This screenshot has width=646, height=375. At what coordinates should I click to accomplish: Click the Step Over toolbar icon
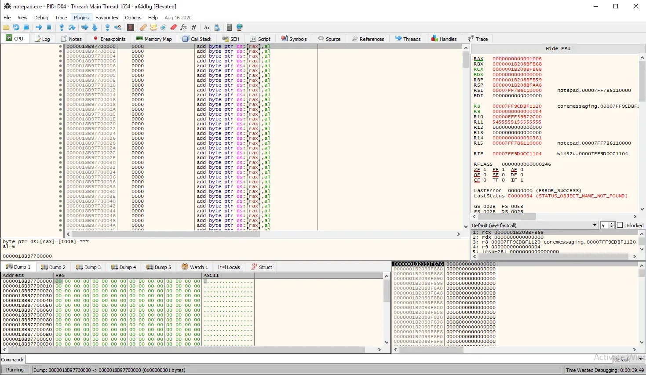pyautogui.click(x=72, y=27)
